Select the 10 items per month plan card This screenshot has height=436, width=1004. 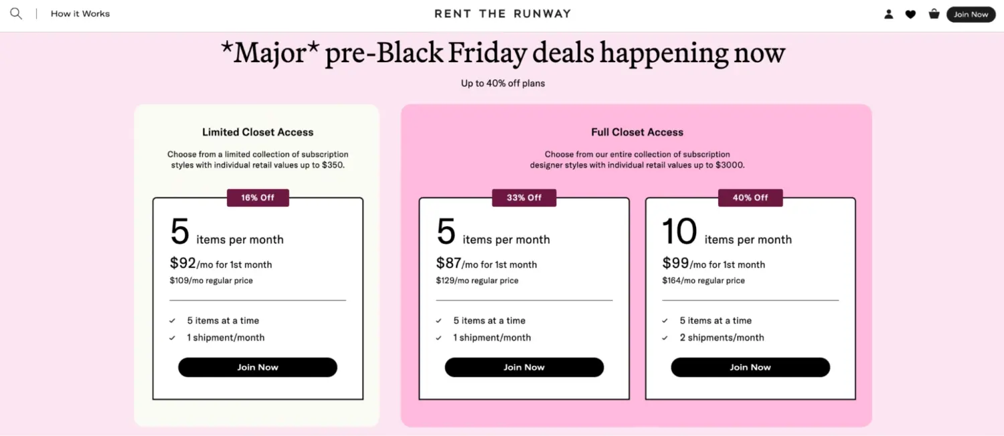point(750,298)
